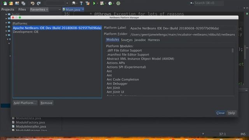Viewport: 249px width, 140px height.
Task: Click the Platform Folder path field
Action: click(182, 35)
